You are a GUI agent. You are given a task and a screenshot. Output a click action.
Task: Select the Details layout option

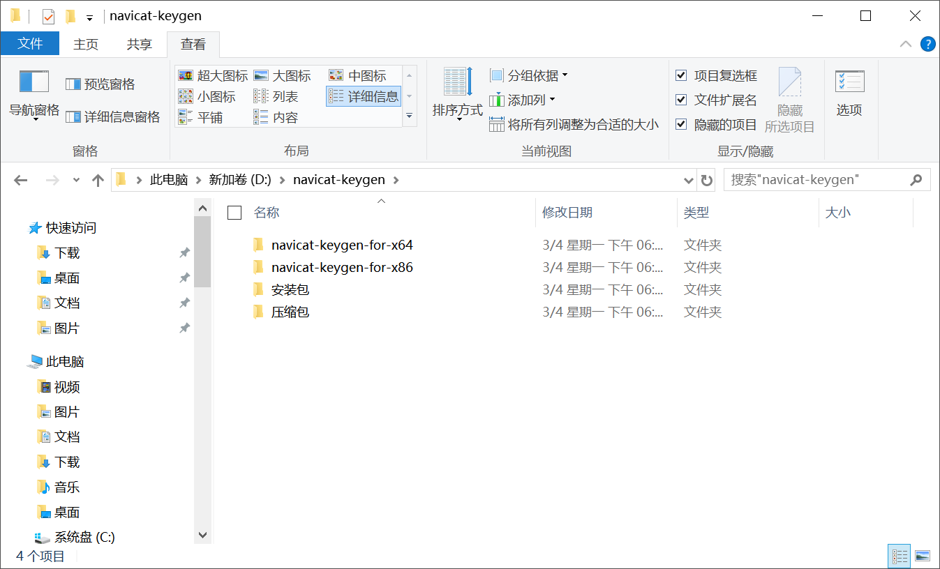point(364,96)
